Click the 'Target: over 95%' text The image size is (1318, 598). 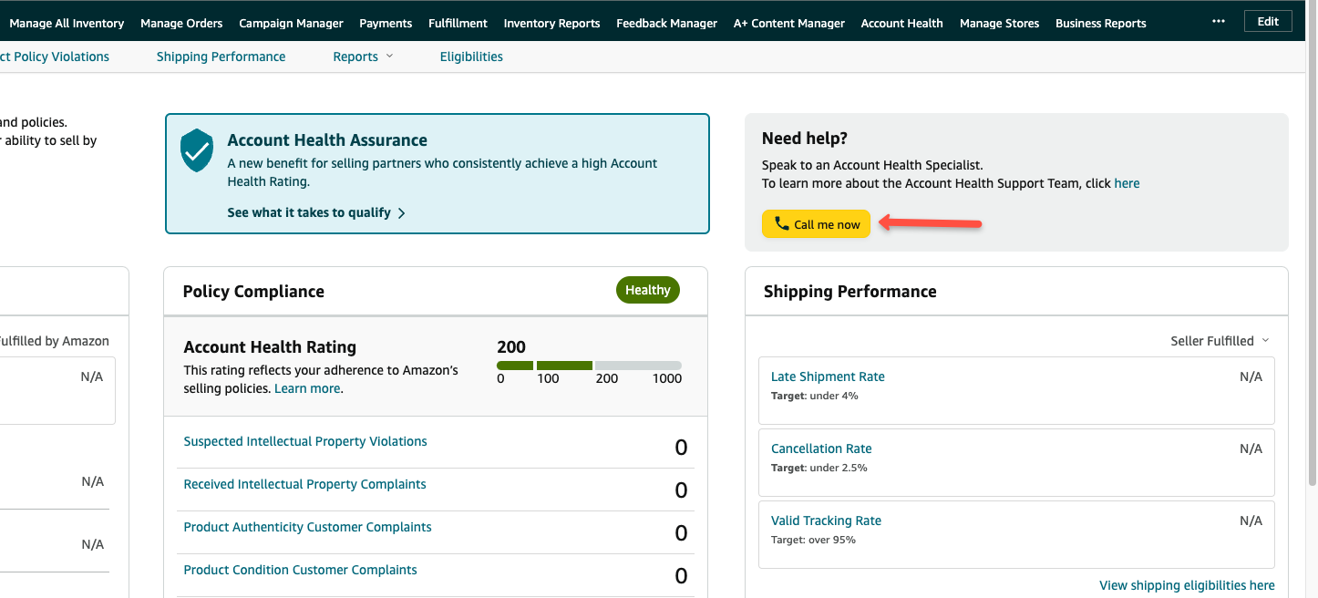[x=813, y=540]
